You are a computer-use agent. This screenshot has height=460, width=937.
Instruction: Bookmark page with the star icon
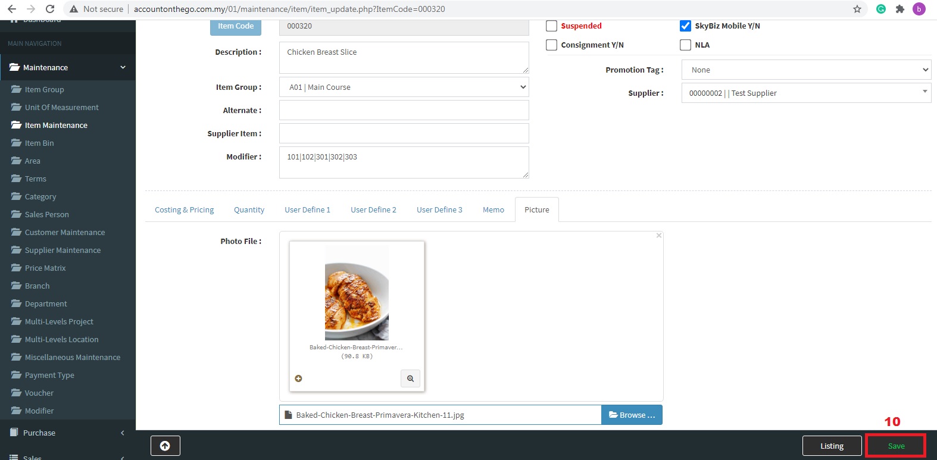point(857,9)
